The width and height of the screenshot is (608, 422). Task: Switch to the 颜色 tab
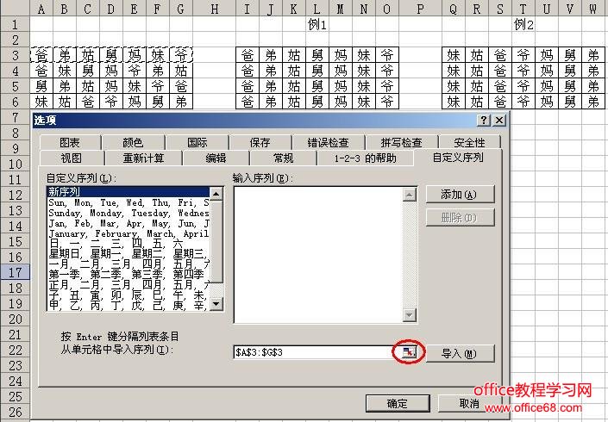133,142
